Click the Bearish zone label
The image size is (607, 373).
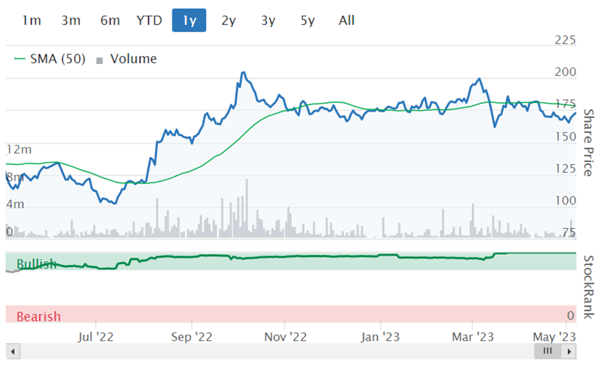[39, 316]
